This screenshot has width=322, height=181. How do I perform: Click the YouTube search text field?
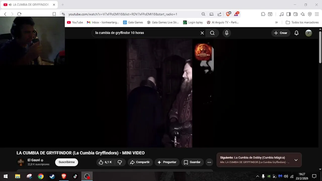146,33
